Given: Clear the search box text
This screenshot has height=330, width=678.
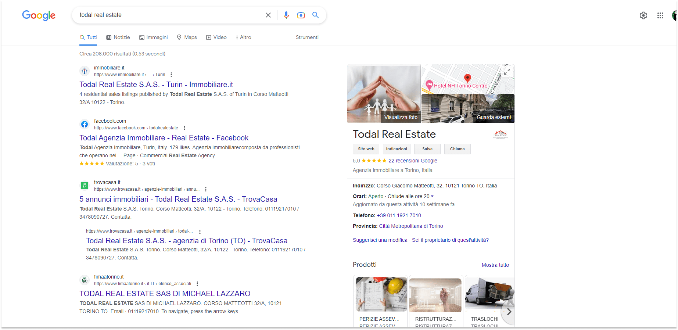Looking at the screenshot, I should click(268, 15).
